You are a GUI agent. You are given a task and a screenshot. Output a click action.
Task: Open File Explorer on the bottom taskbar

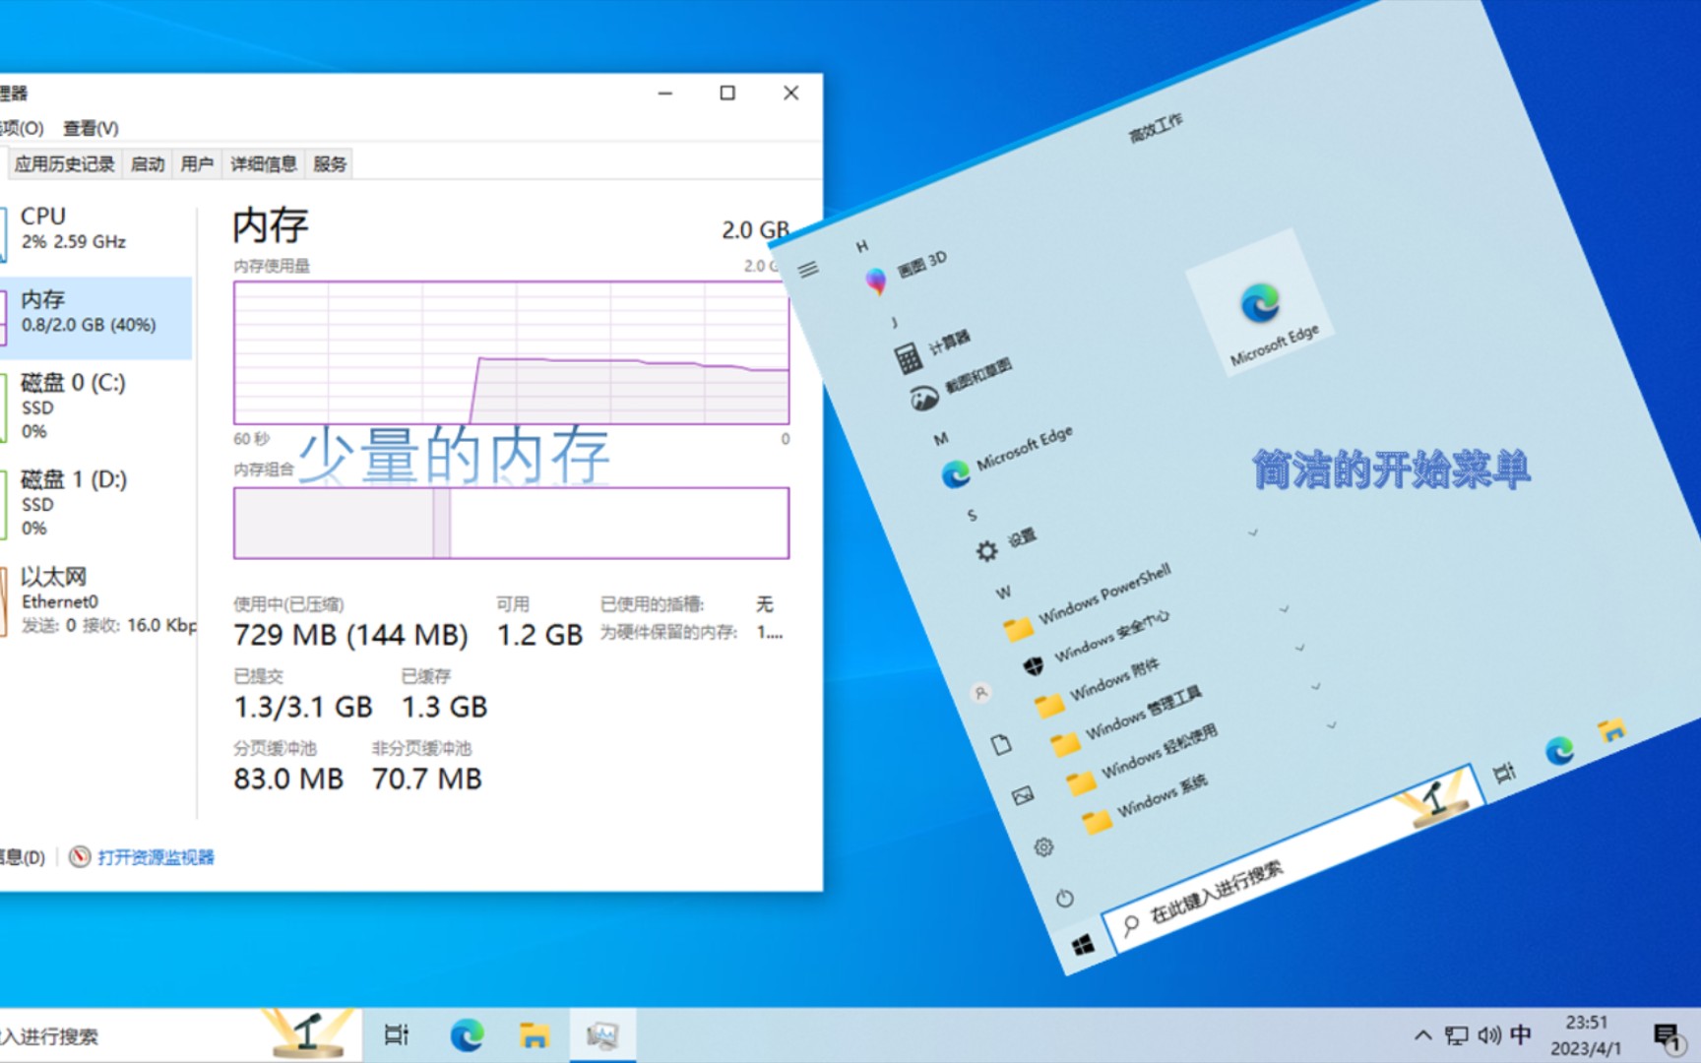click(534, 1035)
